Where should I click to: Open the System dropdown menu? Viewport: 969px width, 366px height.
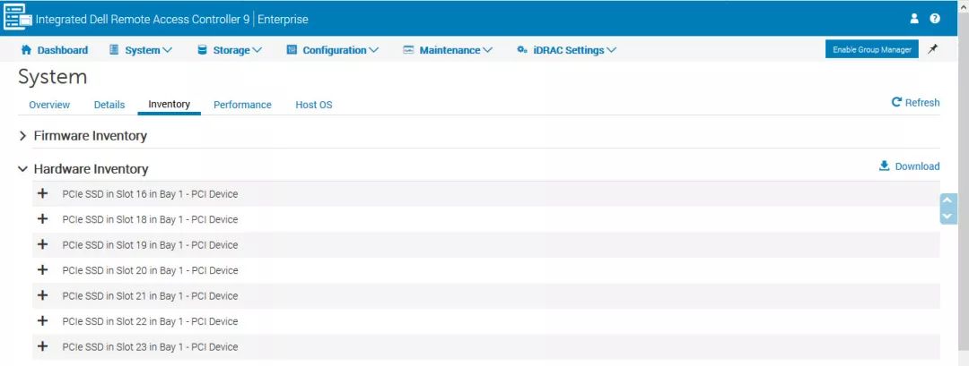click(x=141, y=50)
